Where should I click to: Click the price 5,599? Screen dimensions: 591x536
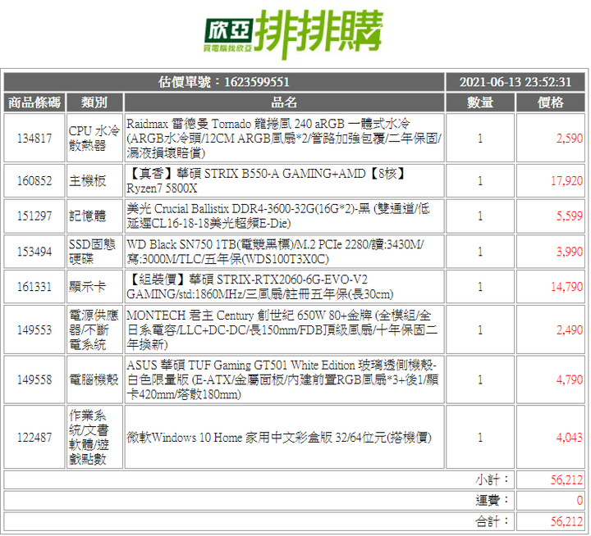pos(570,216)
